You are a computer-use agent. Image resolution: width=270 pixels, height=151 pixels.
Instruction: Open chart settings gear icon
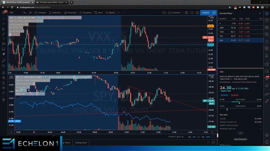186,13
